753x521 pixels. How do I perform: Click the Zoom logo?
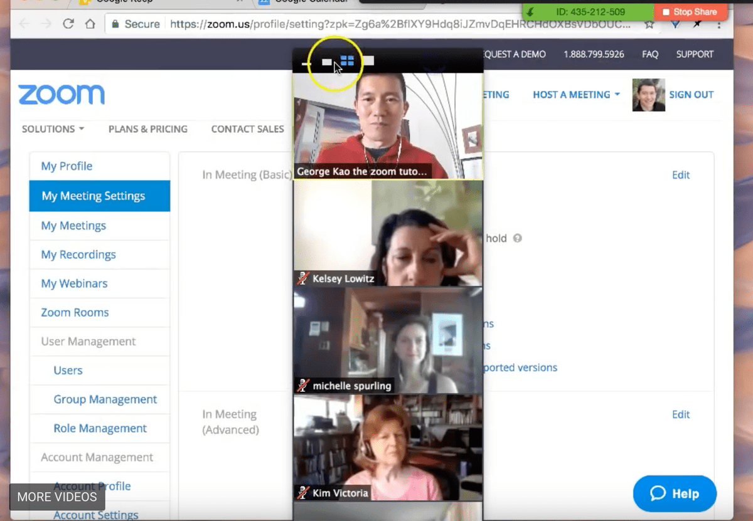[x=61, y=95]
